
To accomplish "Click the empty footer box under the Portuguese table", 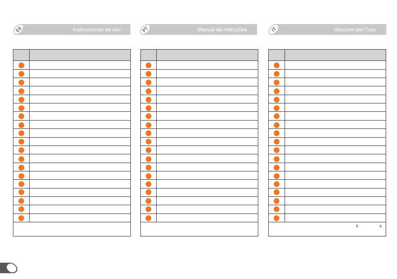I will pyautogui.click(x=199, y=229).
